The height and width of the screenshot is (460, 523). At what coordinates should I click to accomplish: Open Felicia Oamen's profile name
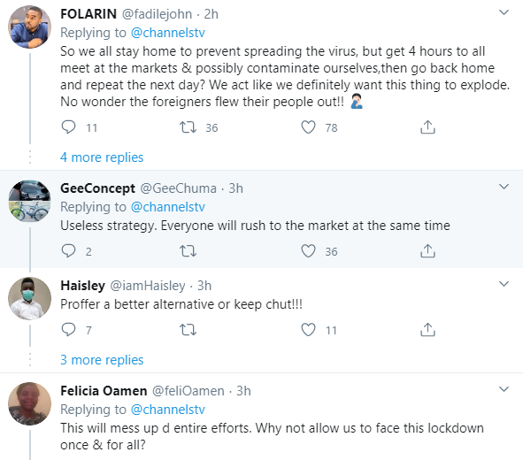coord(104,391)
